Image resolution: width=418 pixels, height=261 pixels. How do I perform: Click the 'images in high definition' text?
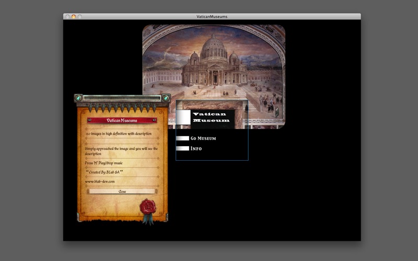(x=119, y=134)
